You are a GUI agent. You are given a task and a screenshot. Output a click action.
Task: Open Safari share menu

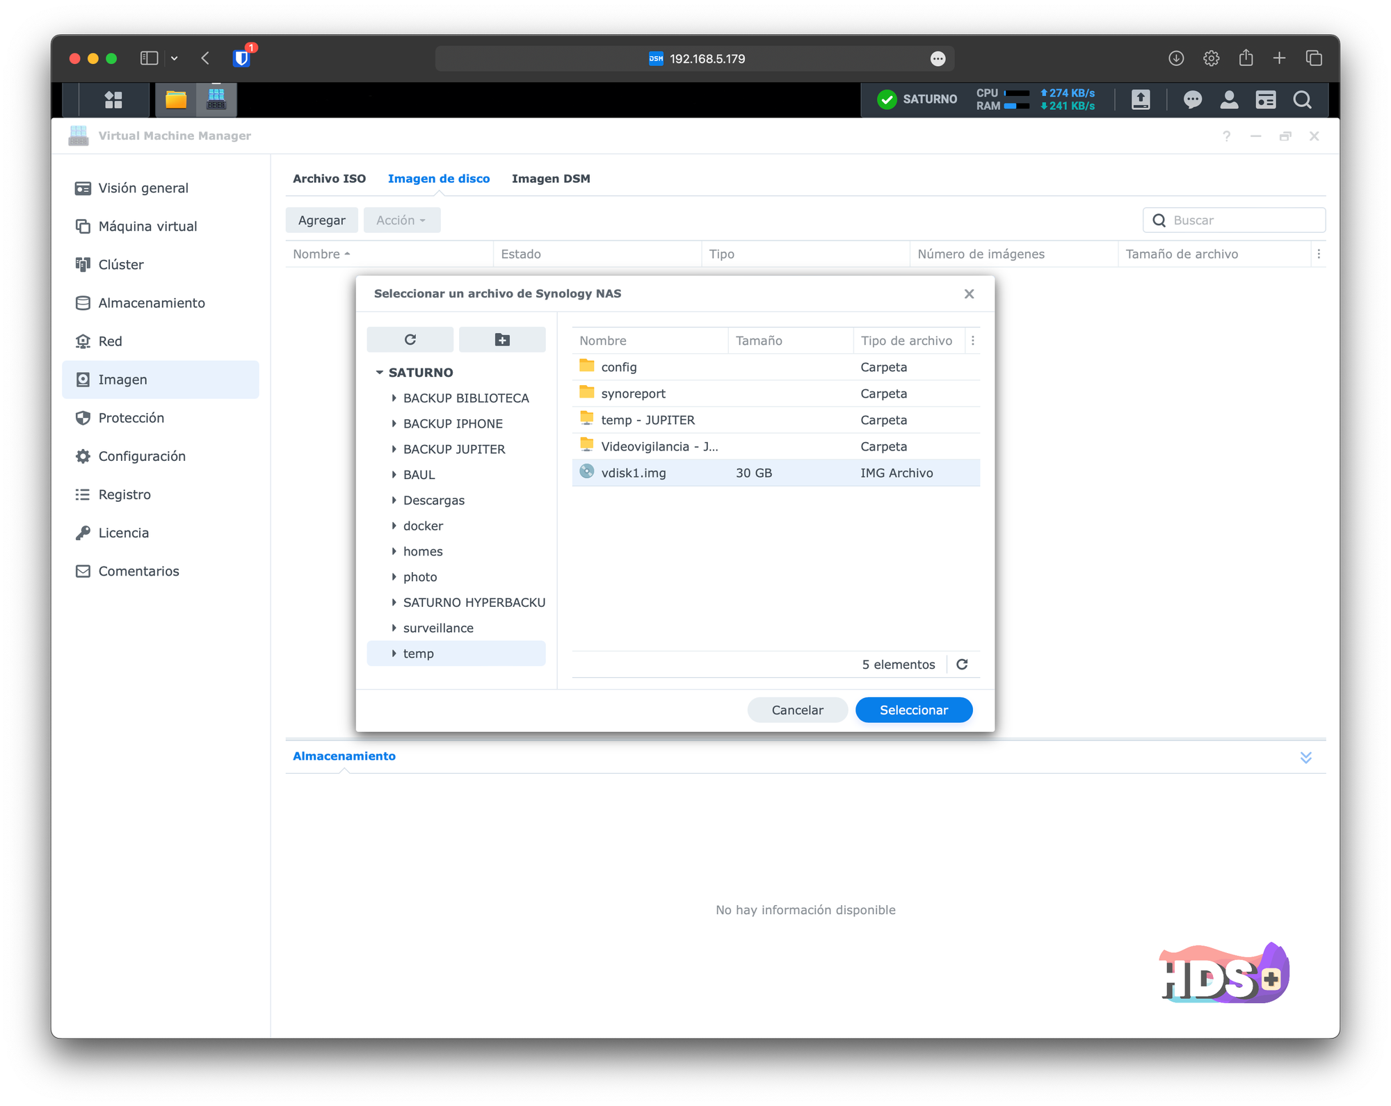pos(1246,58)
